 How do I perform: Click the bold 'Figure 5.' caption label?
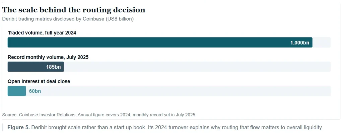click(19, 128)
